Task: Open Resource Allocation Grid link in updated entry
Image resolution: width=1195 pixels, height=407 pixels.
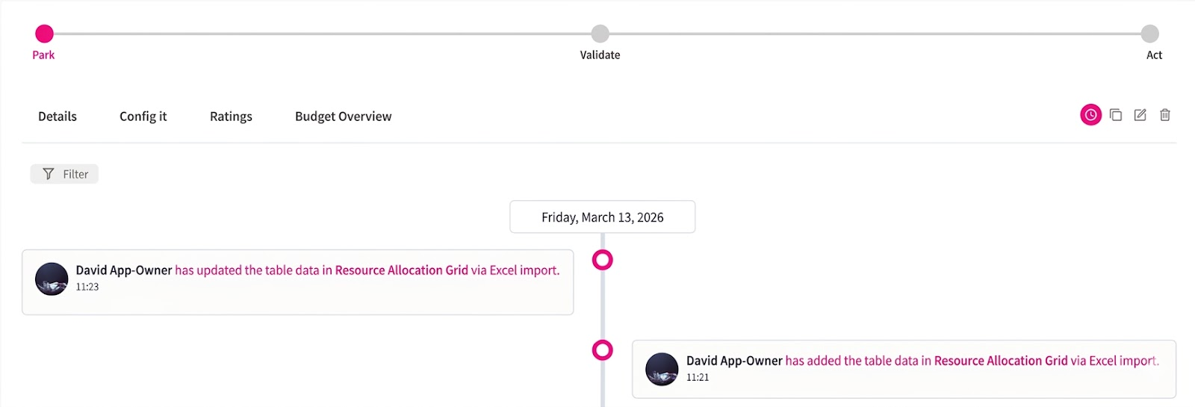Action: pyautogui.click(x=401, y=270)
